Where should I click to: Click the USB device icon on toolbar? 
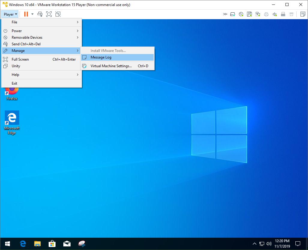click(283, 14)
